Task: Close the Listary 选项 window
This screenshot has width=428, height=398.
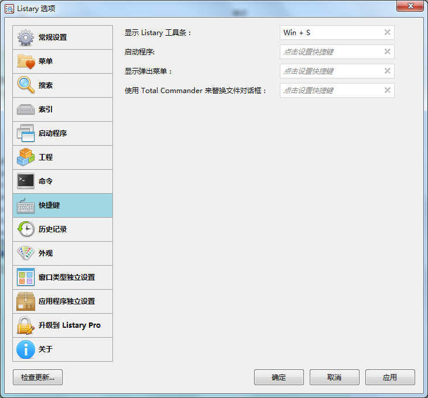Action: pyautogui.click(x=410, y=6)
